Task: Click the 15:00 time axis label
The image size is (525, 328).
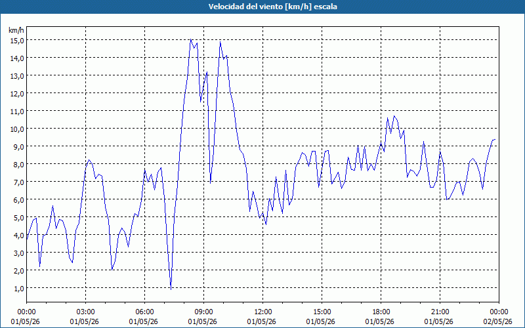Action: [x=322, y=313]
